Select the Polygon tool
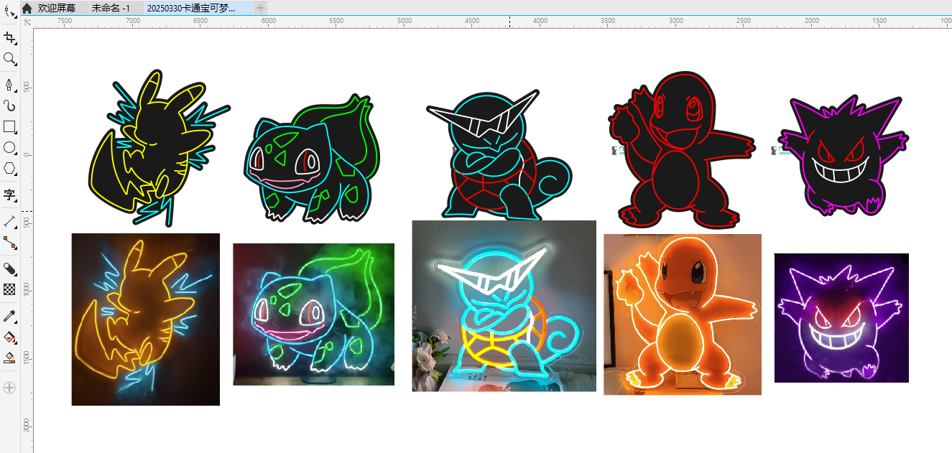This screenshot has width=952, height=453. pos(9,169)
